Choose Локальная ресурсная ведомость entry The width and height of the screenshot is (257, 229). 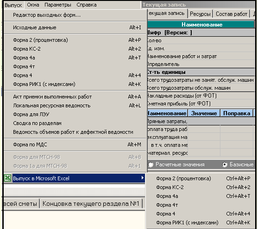75,105
